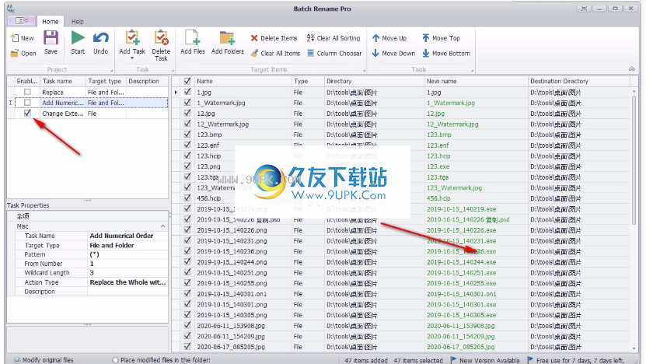This screenshot has width=646, height=364.
Task: Add Folders to the target list
Action: click(x=228, y=43)
